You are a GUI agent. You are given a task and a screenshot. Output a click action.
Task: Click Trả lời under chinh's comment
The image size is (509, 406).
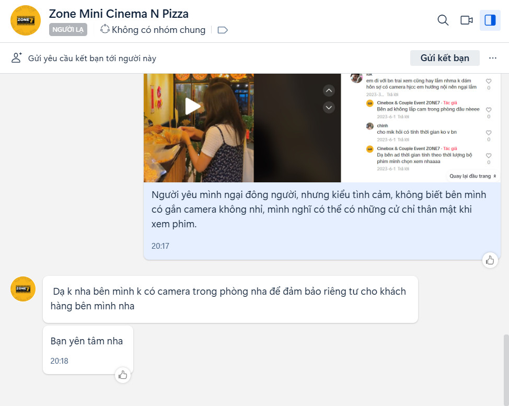point(403,140)
